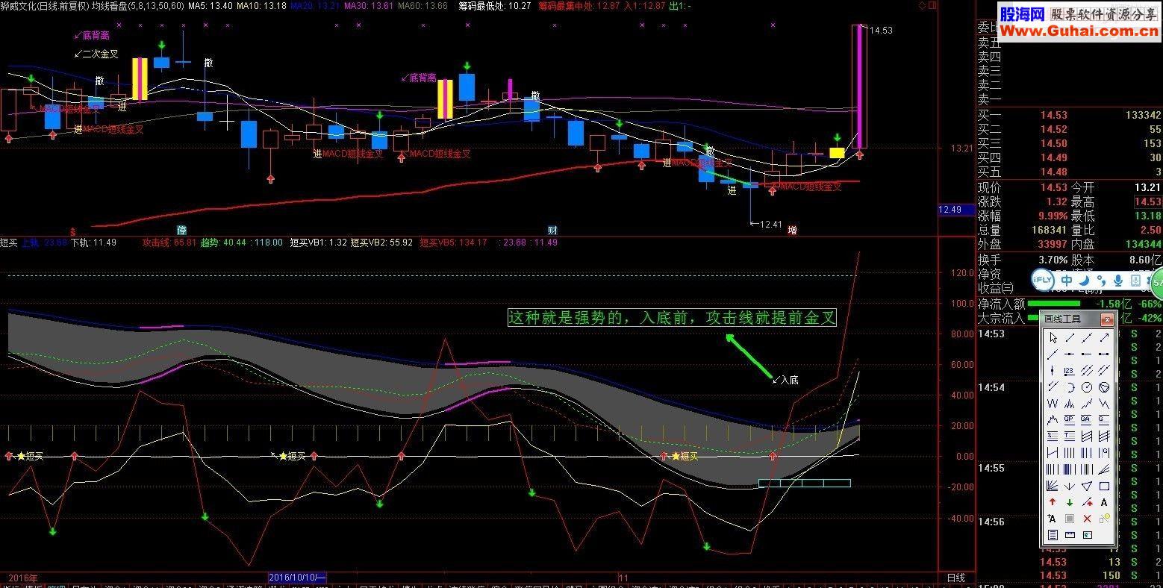Image resolution: width=1163 pixels, height=588 pixels.
Task: Select the +A text note tool
Action: pyautogui.click(x=1053, y=518)
